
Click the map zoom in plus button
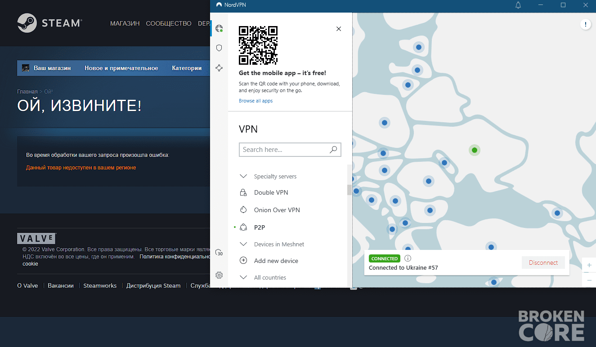[x=589, y=265]
